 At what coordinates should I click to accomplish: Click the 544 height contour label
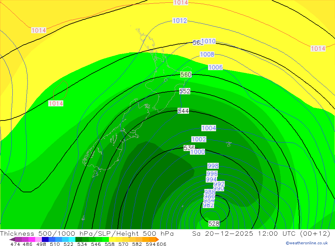[x=183, y=111]
